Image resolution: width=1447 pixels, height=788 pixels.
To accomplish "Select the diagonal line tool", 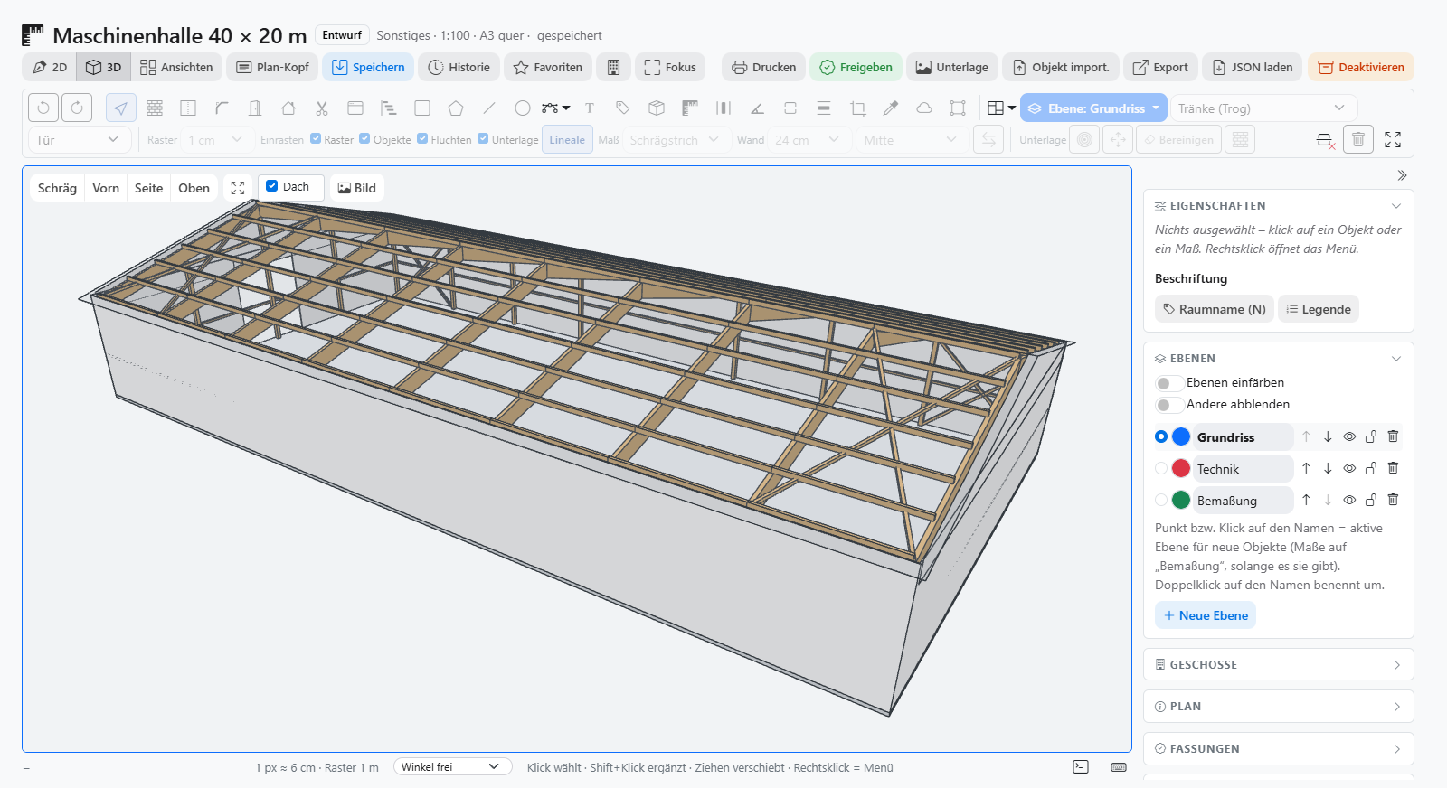I will pos(489,108).
